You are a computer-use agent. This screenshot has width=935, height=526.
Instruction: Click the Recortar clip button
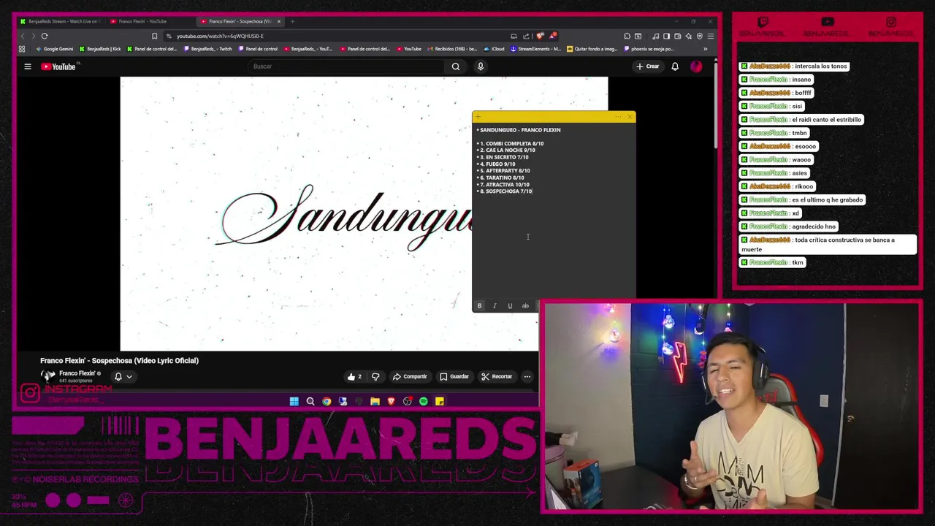497,376
